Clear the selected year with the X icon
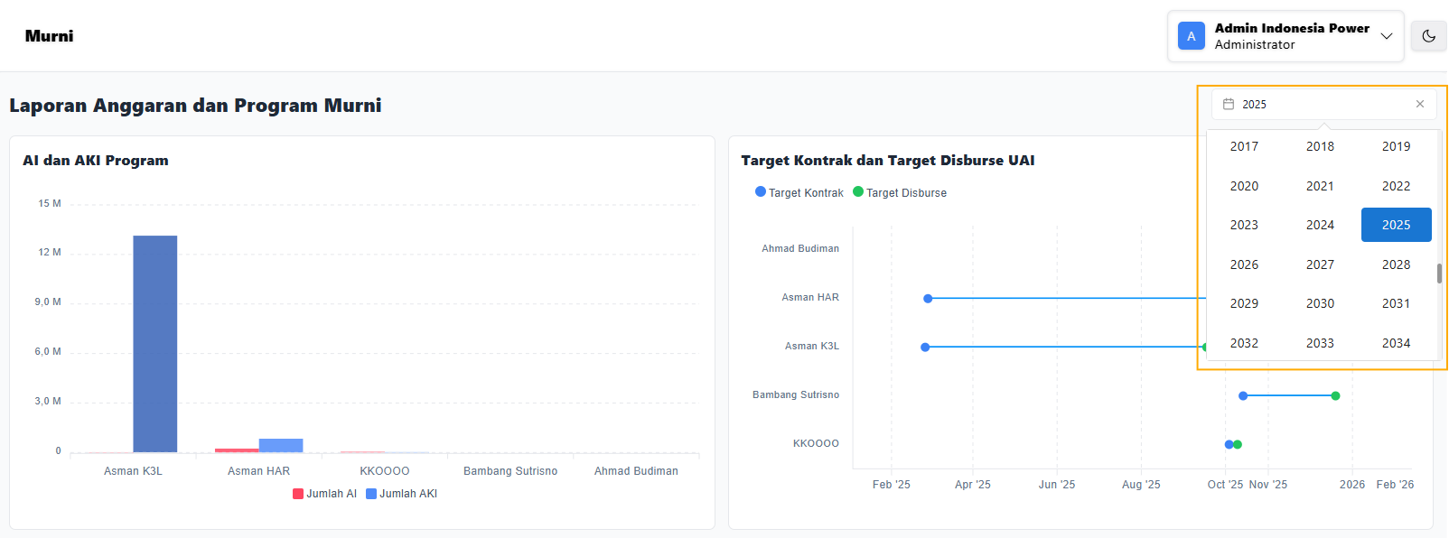Viewport: 1449px width, 538px height. (x=1419, y=104)
